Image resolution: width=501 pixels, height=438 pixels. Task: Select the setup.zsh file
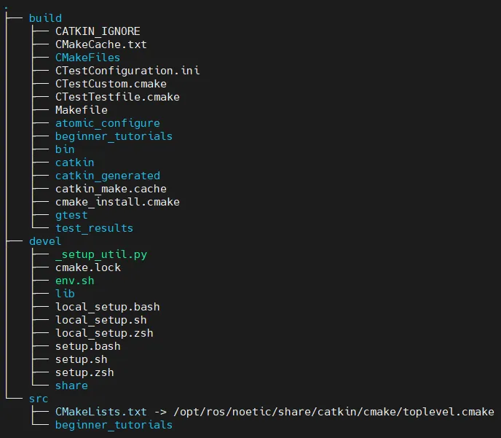(x=84, y=372)
